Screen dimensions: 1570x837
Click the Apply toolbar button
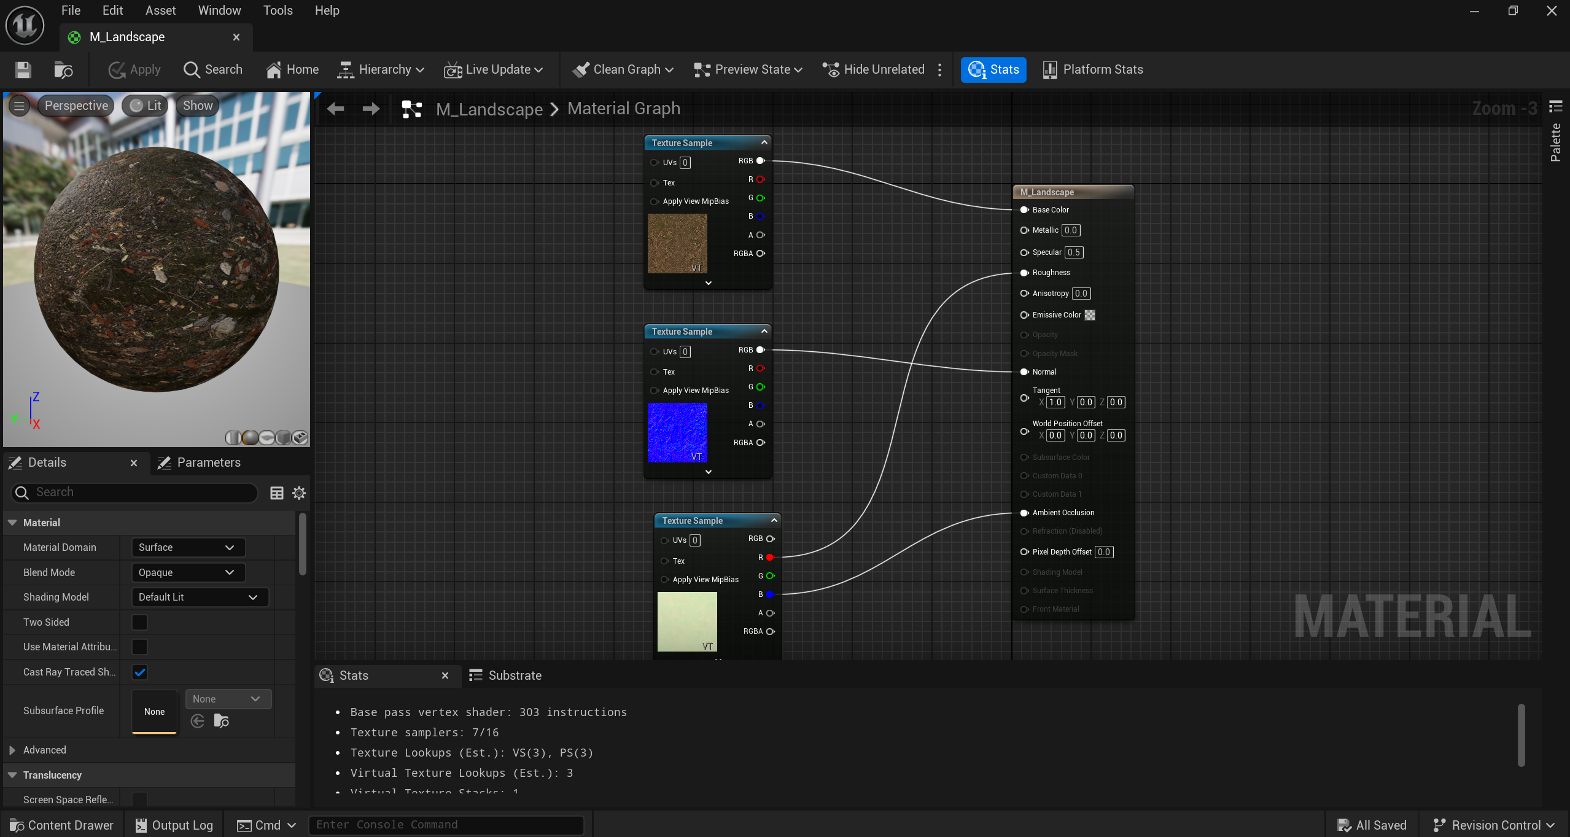134,69
